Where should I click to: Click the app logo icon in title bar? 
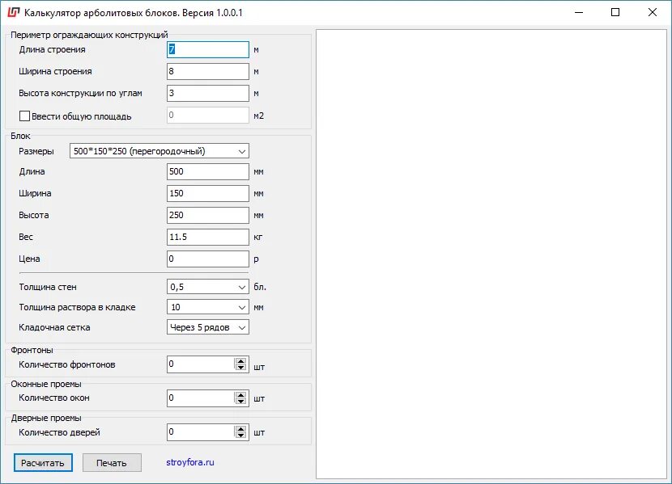(14, 12)
